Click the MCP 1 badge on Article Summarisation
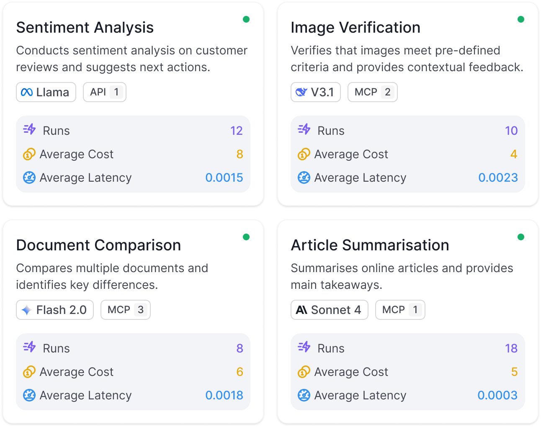Viewport: 541px width, 427px height. pos(400,310)
